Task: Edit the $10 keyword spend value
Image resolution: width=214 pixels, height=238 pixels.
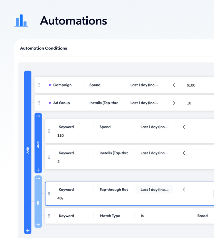Action: (60, 135)
